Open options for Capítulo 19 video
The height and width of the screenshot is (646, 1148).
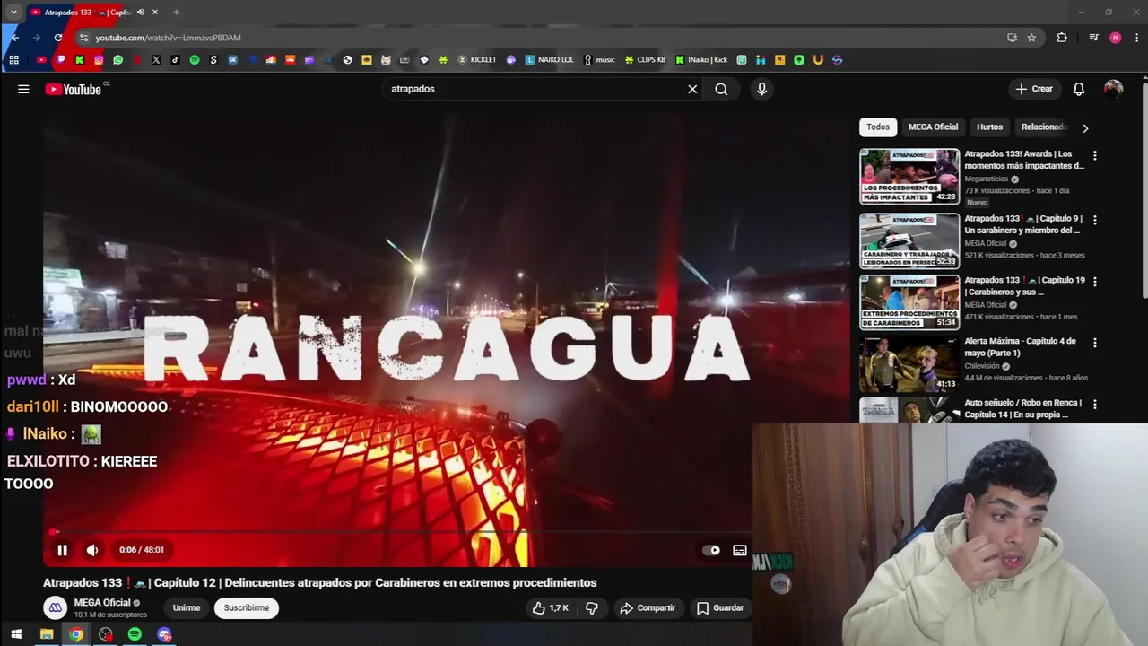pos(1094,282)
